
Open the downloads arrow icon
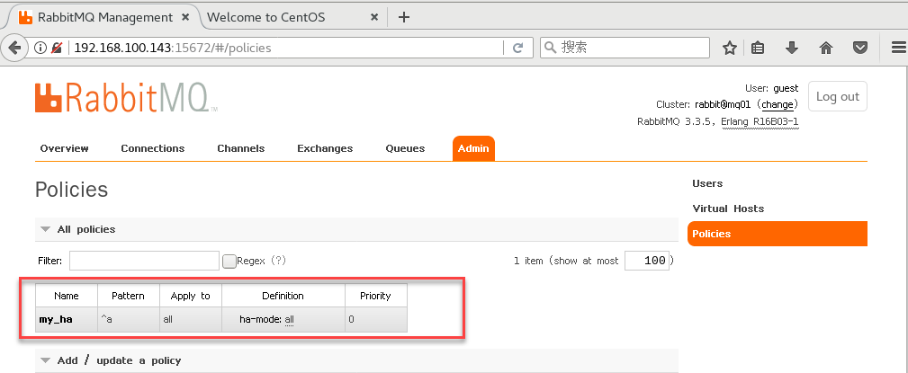coord(792,48)
